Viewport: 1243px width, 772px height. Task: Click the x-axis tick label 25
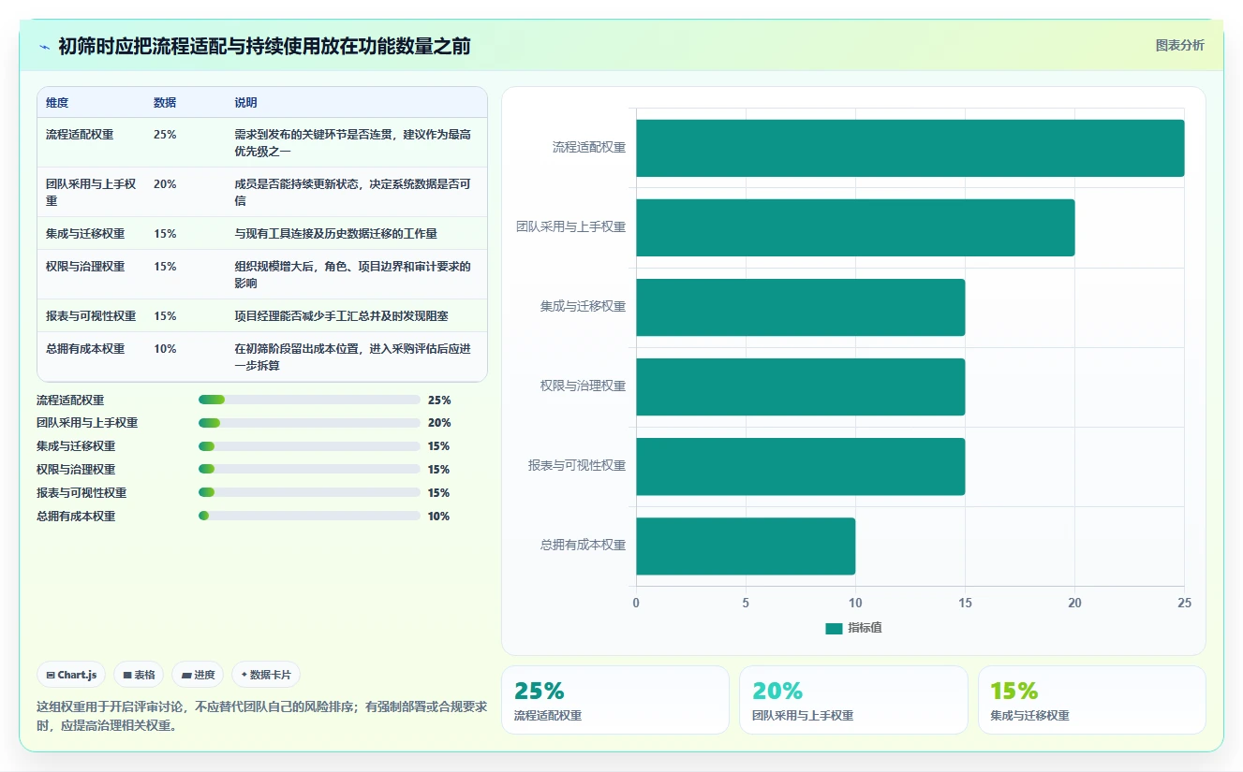(1184, 604)
